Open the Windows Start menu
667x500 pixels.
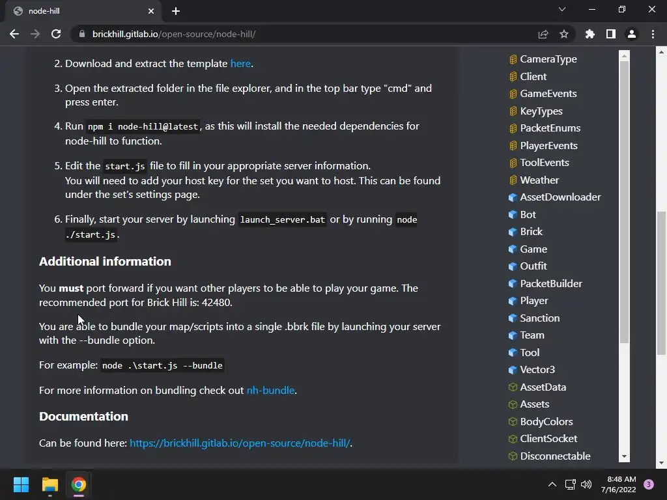(x=21, y=484)
